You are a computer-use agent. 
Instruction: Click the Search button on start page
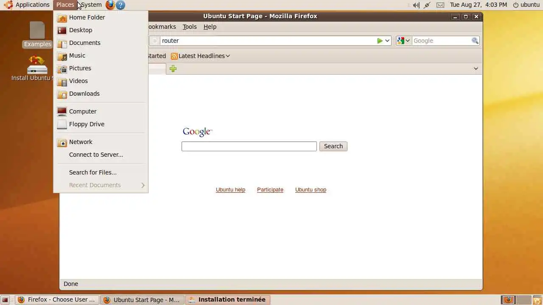333,146
